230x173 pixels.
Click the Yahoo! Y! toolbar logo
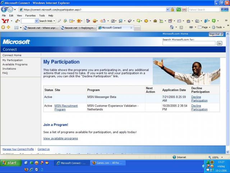click(x=5, y=21)
